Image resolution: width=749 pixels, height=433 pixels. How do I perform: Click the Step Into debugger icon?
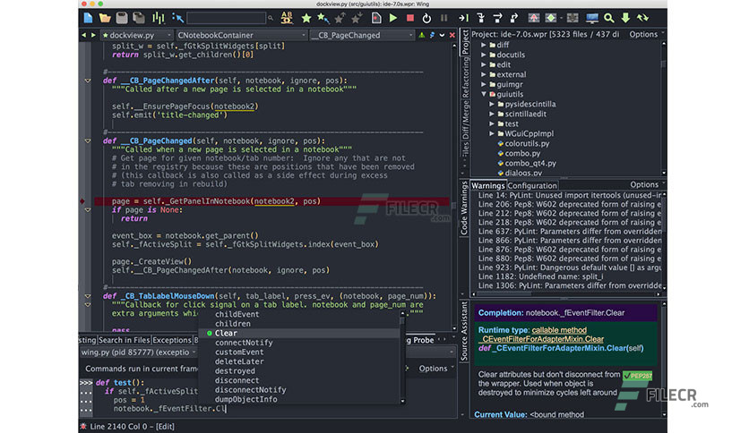(x=480, y=18)
